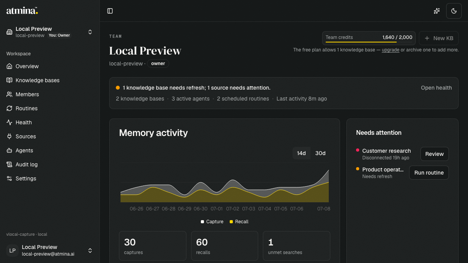468x263 pixels.
Task: Open the Customer research attention item
Action: tap(386, 151)
